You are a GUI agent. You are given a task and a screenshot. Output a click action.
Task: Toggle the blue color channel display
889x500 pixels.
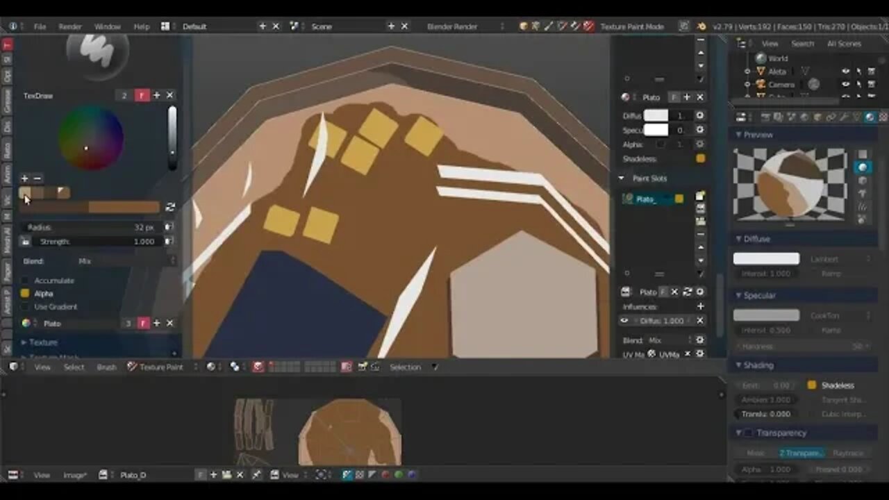[412, 475]
